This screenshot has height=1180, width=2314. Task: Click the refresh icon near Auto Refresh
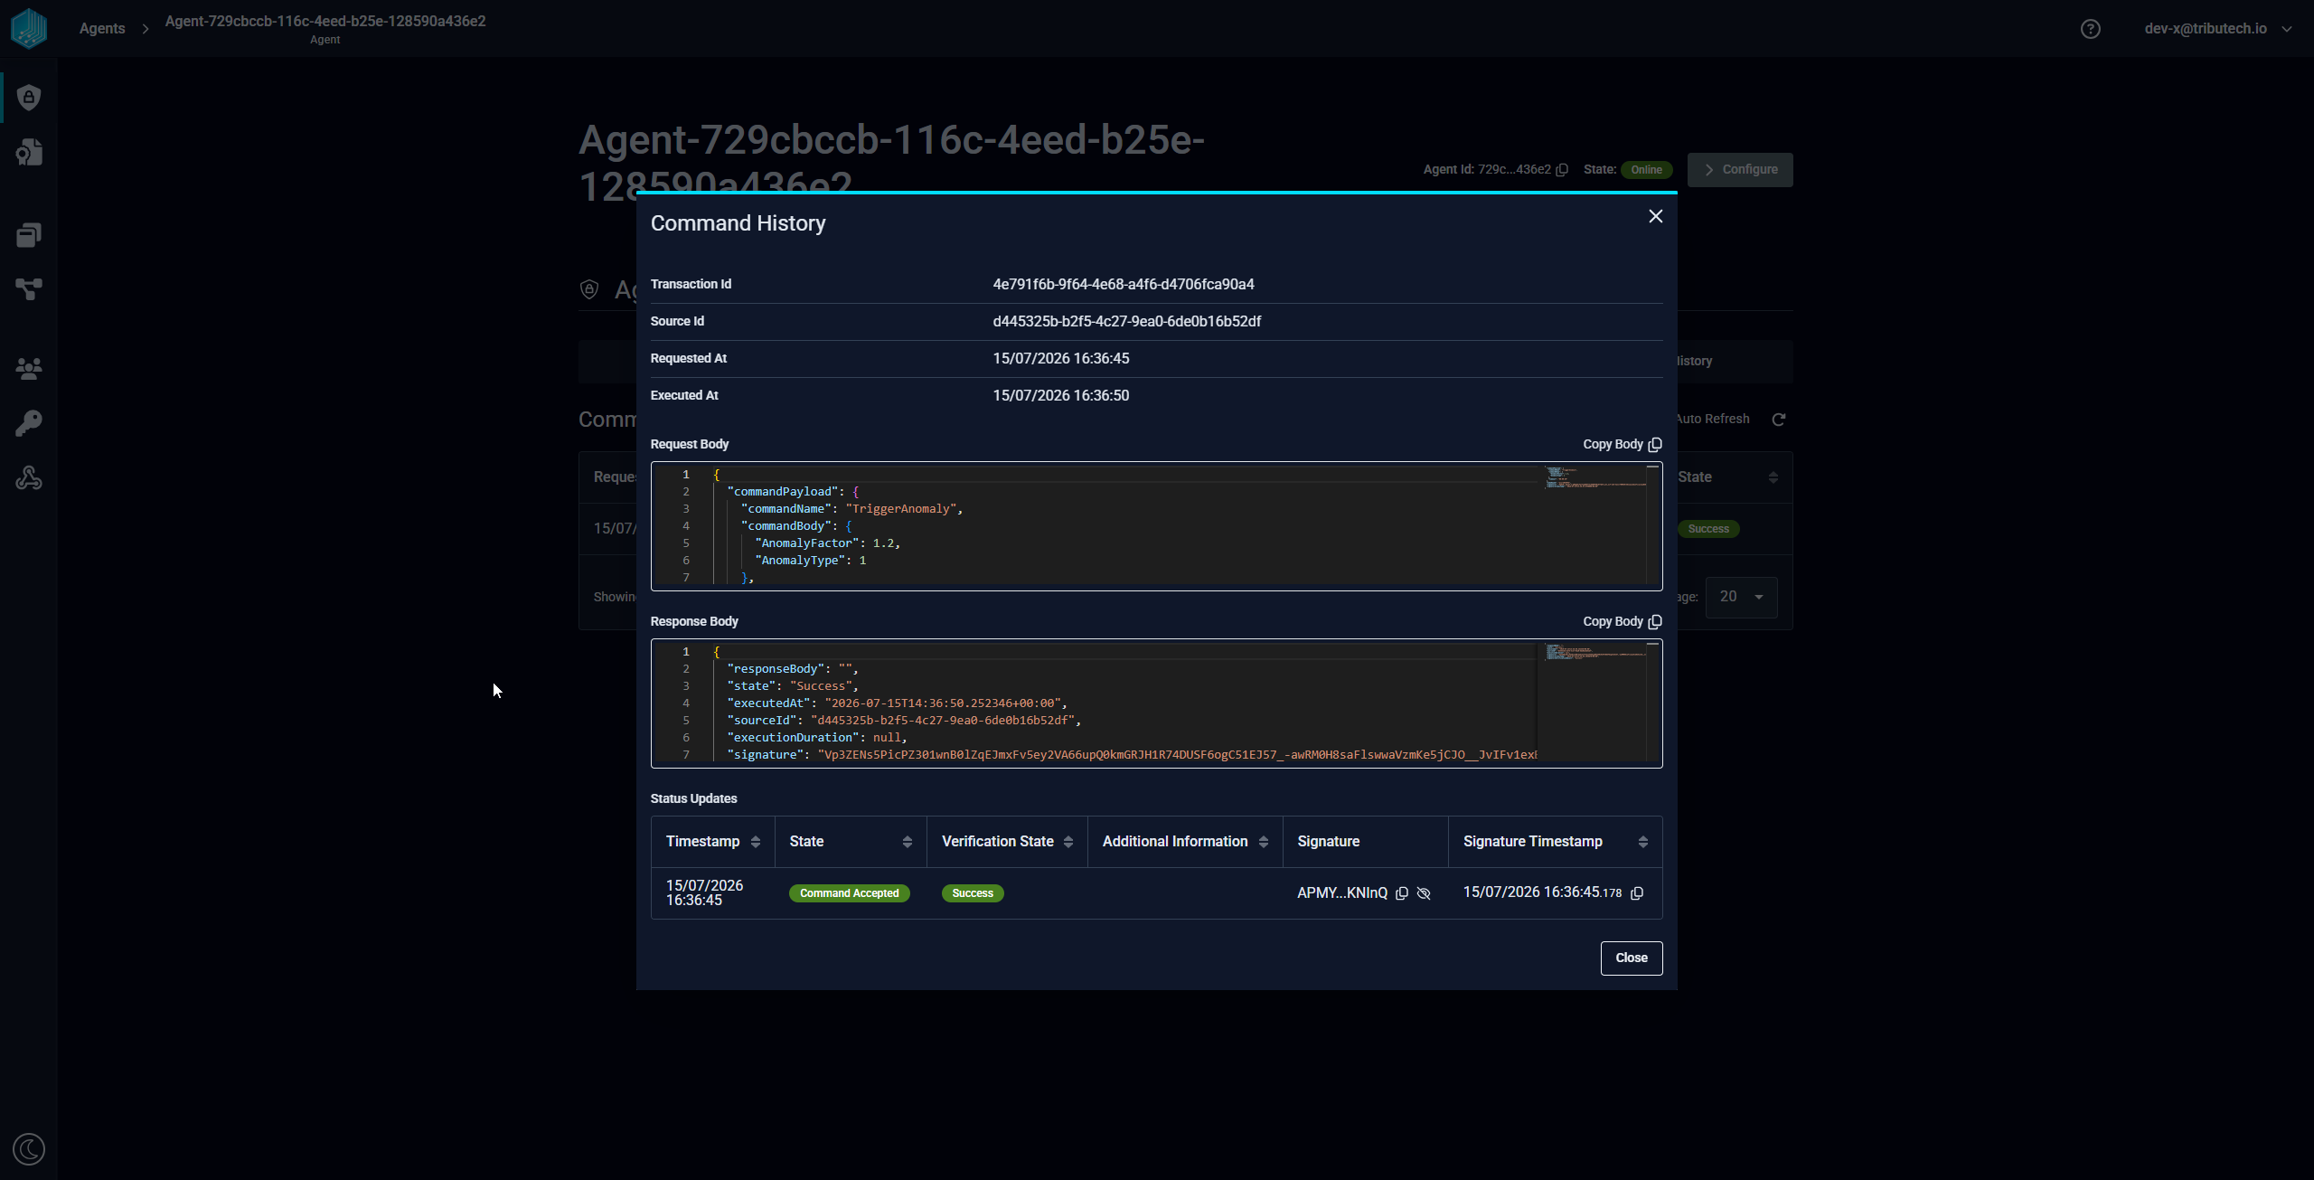[1779, 419]
